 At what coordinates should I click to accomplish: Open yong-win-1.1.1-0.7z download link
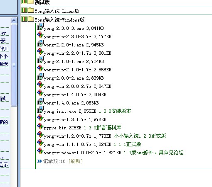point(68,144)
